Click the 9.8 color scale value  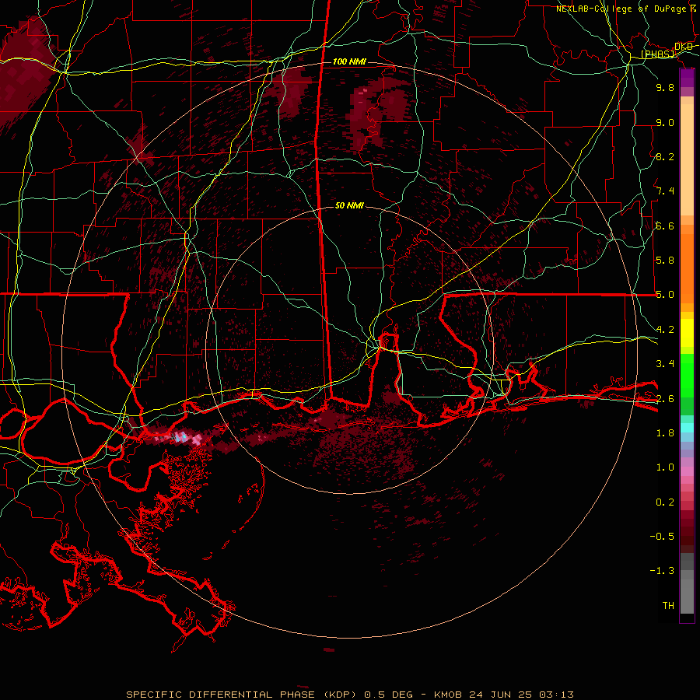665,87
